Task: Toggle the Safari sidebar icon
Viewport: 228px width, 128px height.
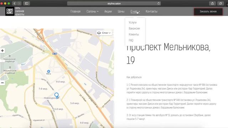Action: pyautogui.click(x=26, y=3)
